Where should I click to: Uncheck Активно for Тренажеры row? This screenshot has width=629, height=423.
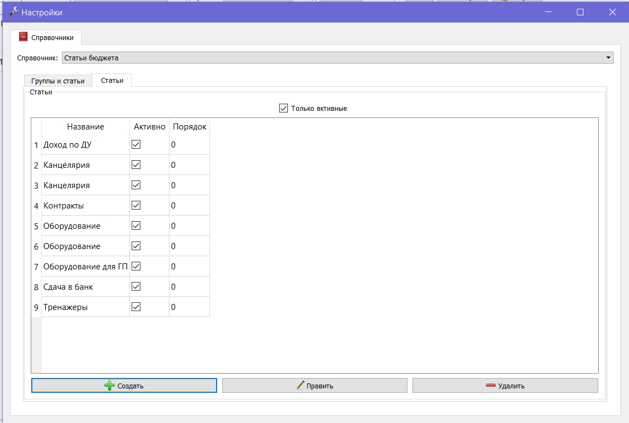click(x=136, y=307)
